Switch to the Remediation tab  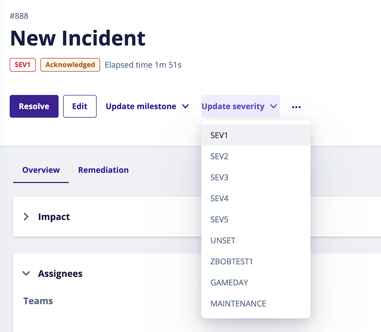tap(103, 170)
